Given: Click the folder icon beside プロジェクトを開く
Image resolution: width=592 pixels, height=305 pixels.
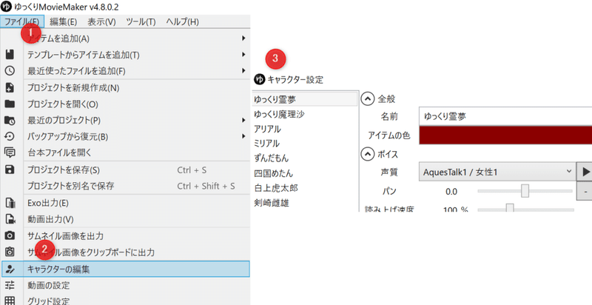Looking at the screenshot, I should click(x=10, y=104).
